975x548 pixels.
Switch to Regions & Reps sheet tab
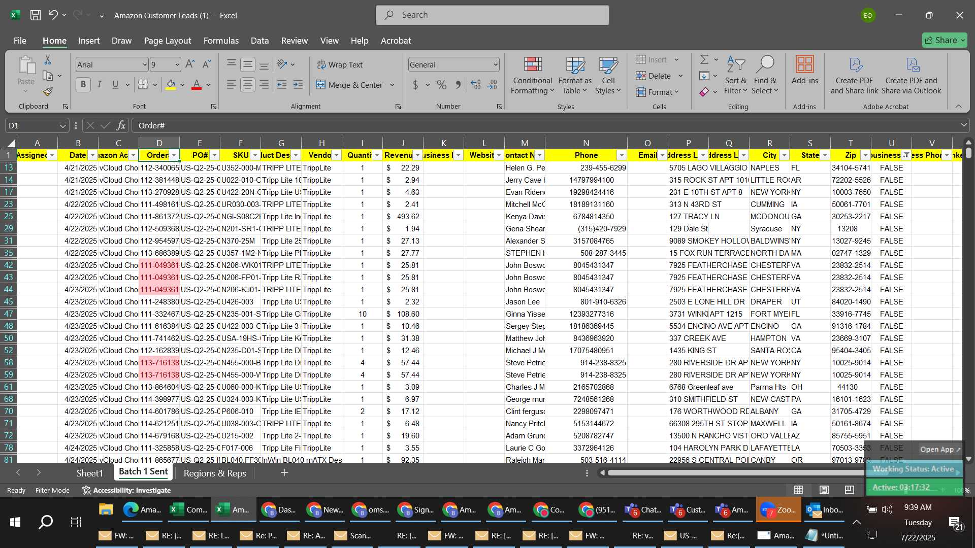[x=215, y=473]
